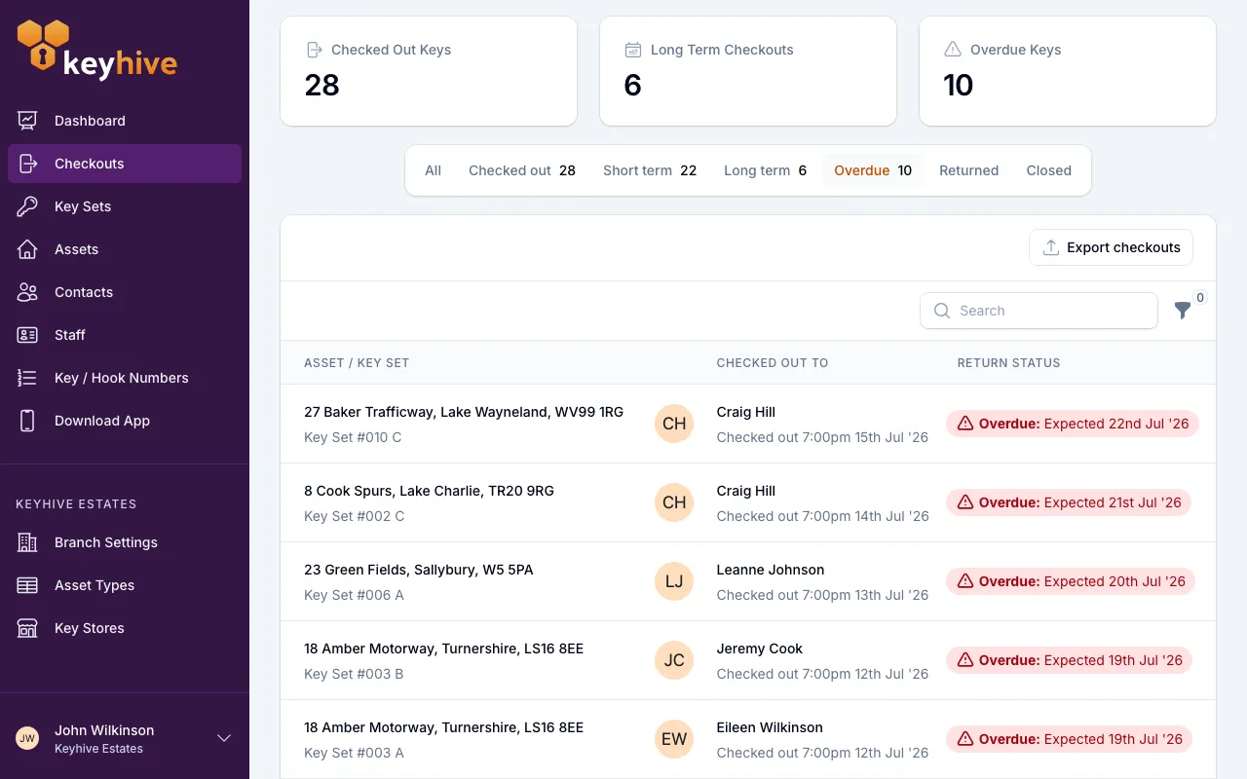
Task: Open Staff in the sidebar
Action: click(125, 335)
